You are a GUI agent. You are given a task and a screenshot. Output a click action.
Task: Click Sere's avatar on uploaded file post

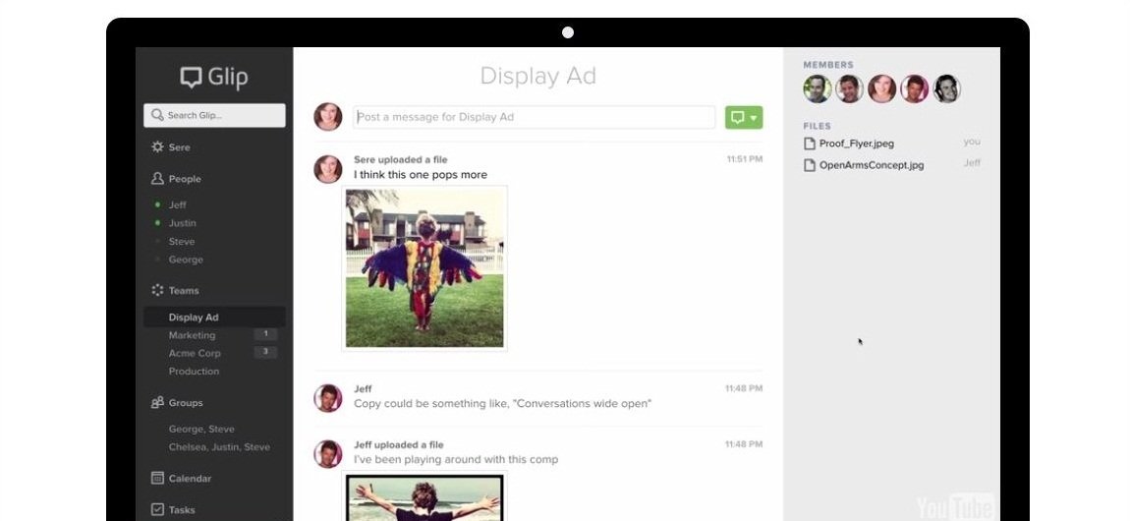point(328,169)
